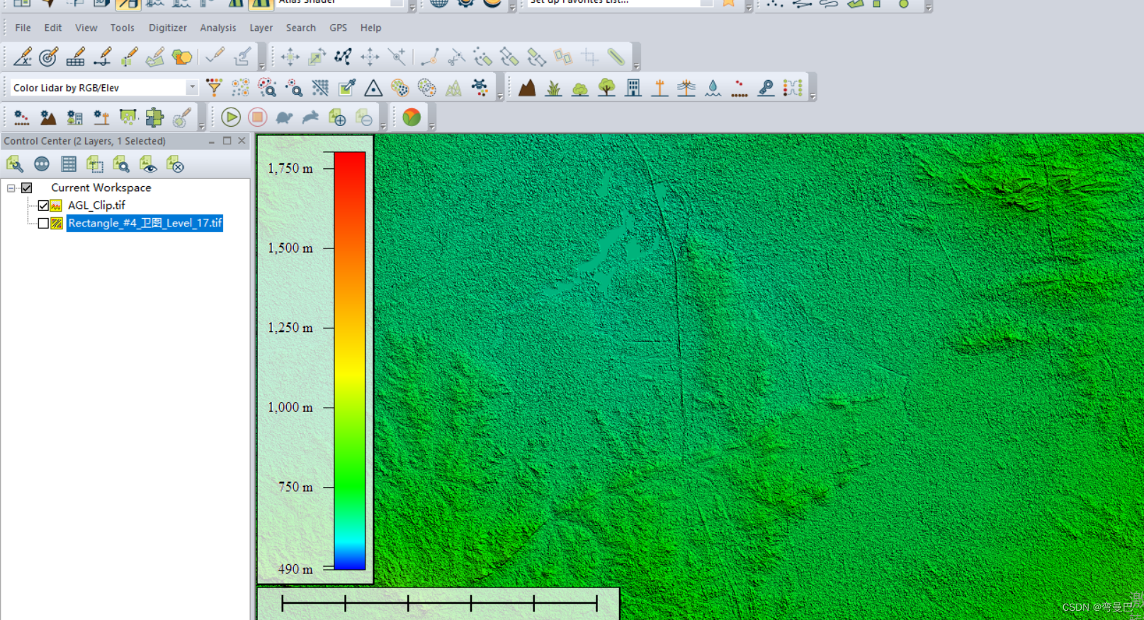
Task: Select the high vegetation tree icon
Action: click(x=606, y=88)
